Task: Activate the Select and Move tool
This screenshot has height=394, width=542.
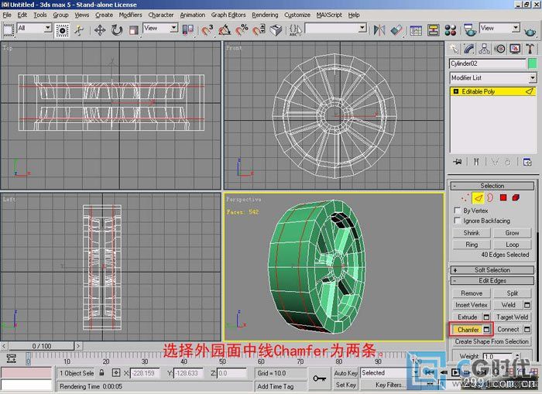Action: (x=100, y=30)
